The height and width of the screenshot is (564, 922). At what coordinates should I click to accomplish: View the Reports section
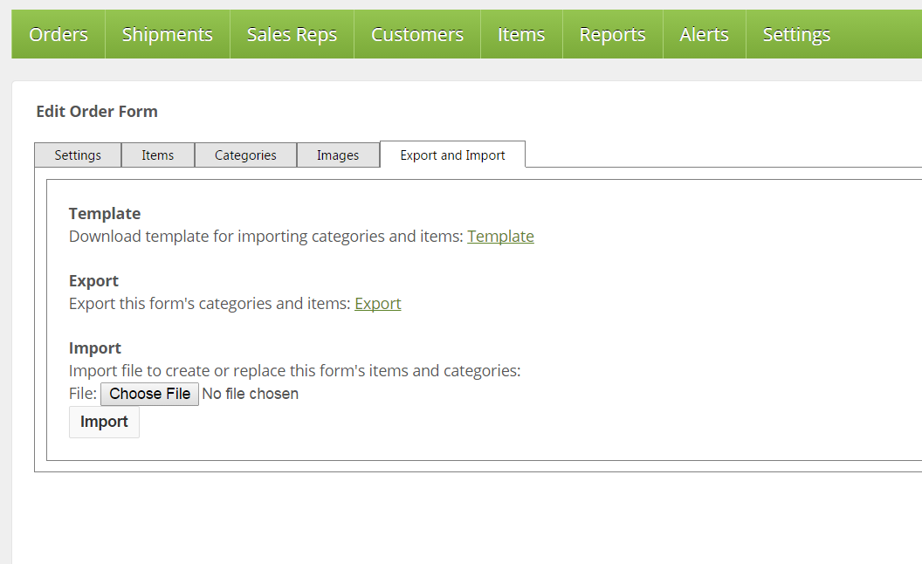pyautogui.click(x=612, y=35)
